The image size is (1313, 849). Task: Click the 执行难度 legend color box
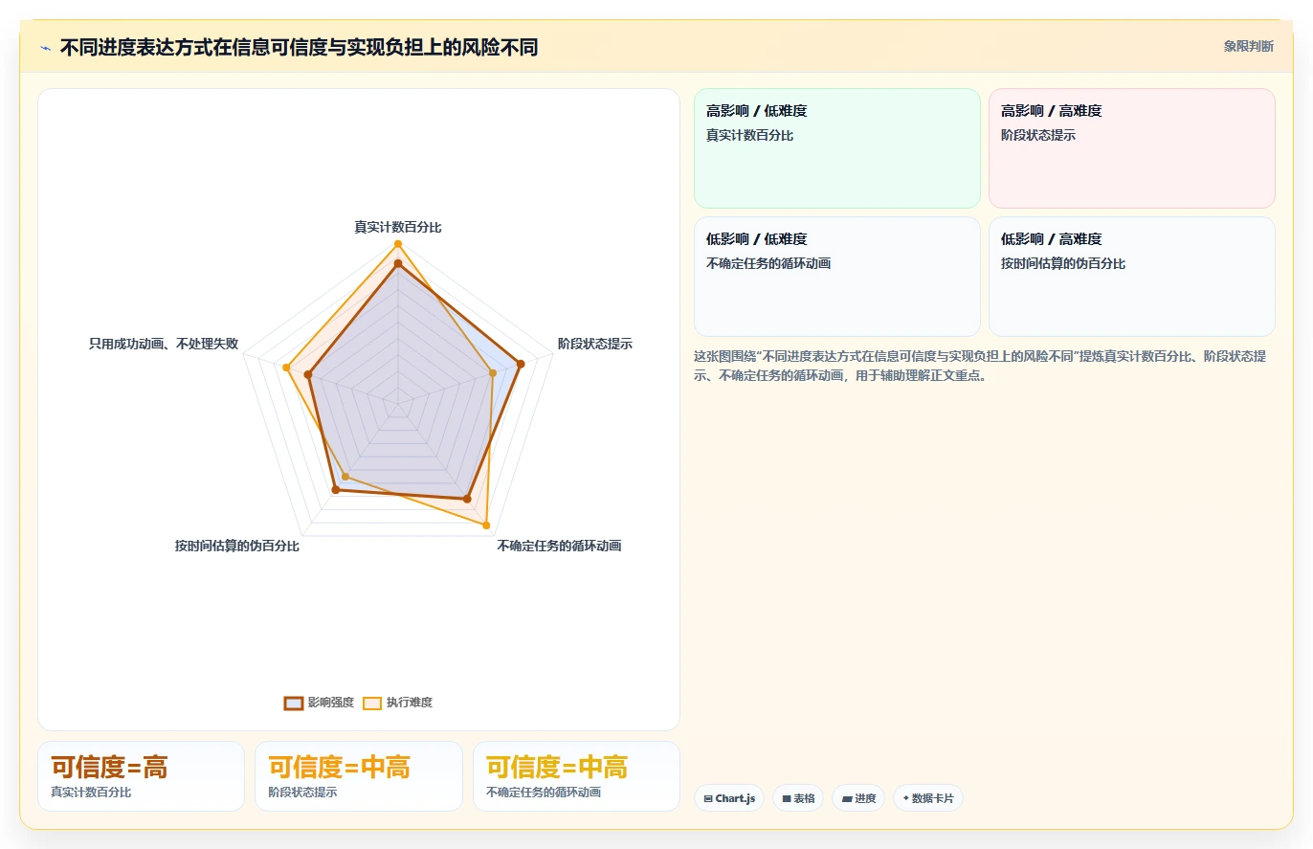point(372,703)
